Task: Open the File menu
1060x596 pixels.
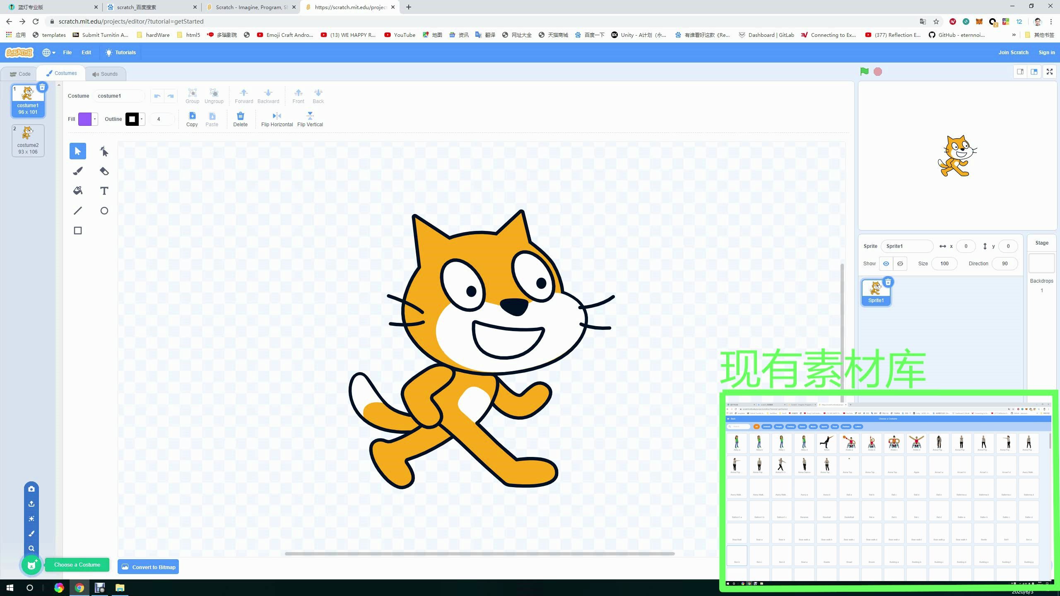Action: click(x=67, y=53)
